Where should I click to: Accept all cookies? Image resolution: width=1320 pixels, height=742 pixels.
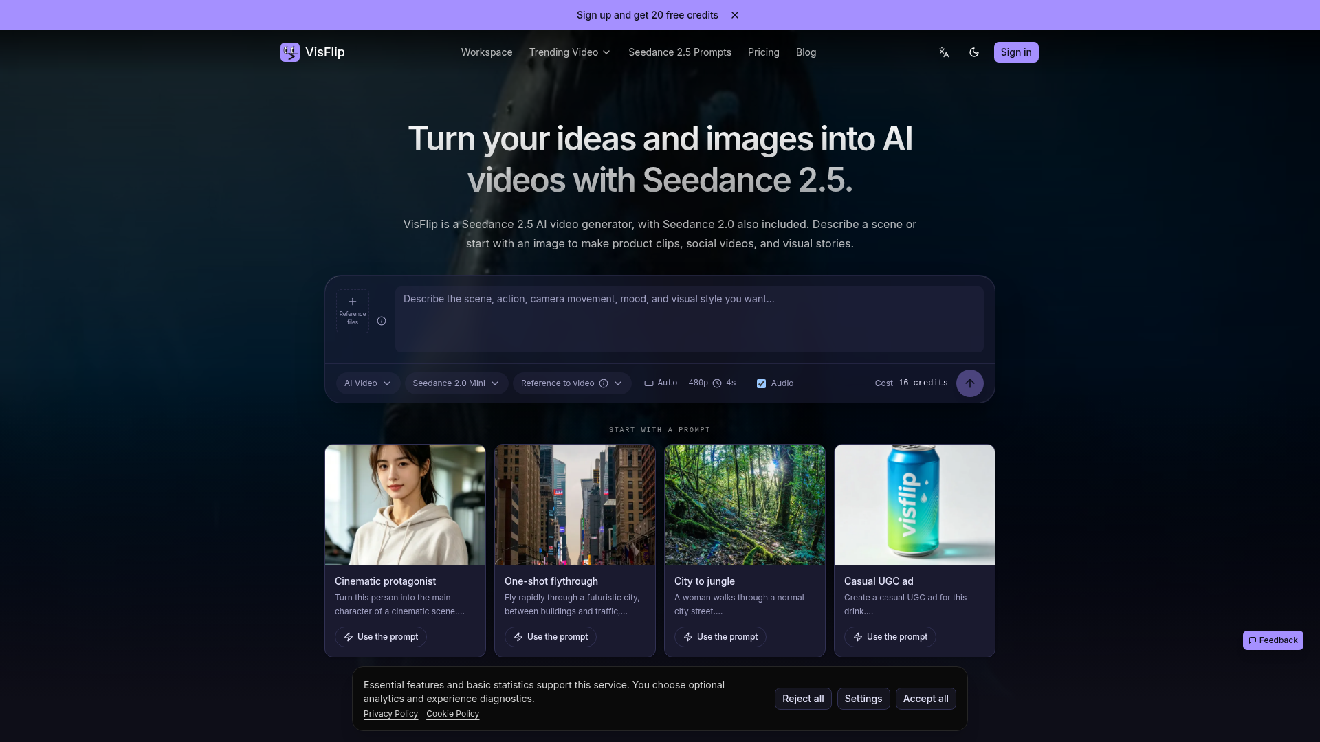coord(926,699)
